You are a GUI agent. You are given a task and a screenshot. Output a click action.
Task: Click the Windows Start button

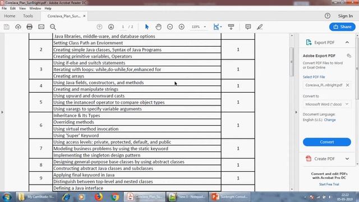click(7, 197)
